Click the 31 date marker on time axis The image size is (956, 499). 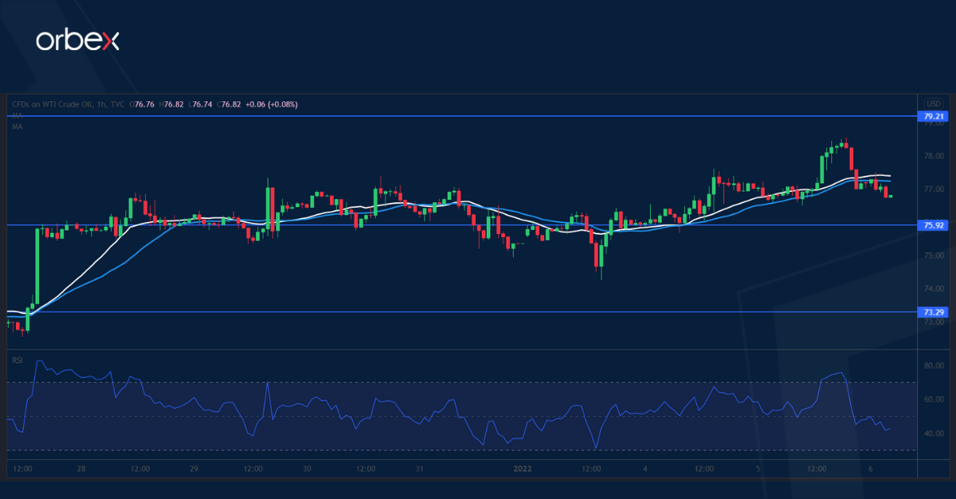click(x=419, y=468)
